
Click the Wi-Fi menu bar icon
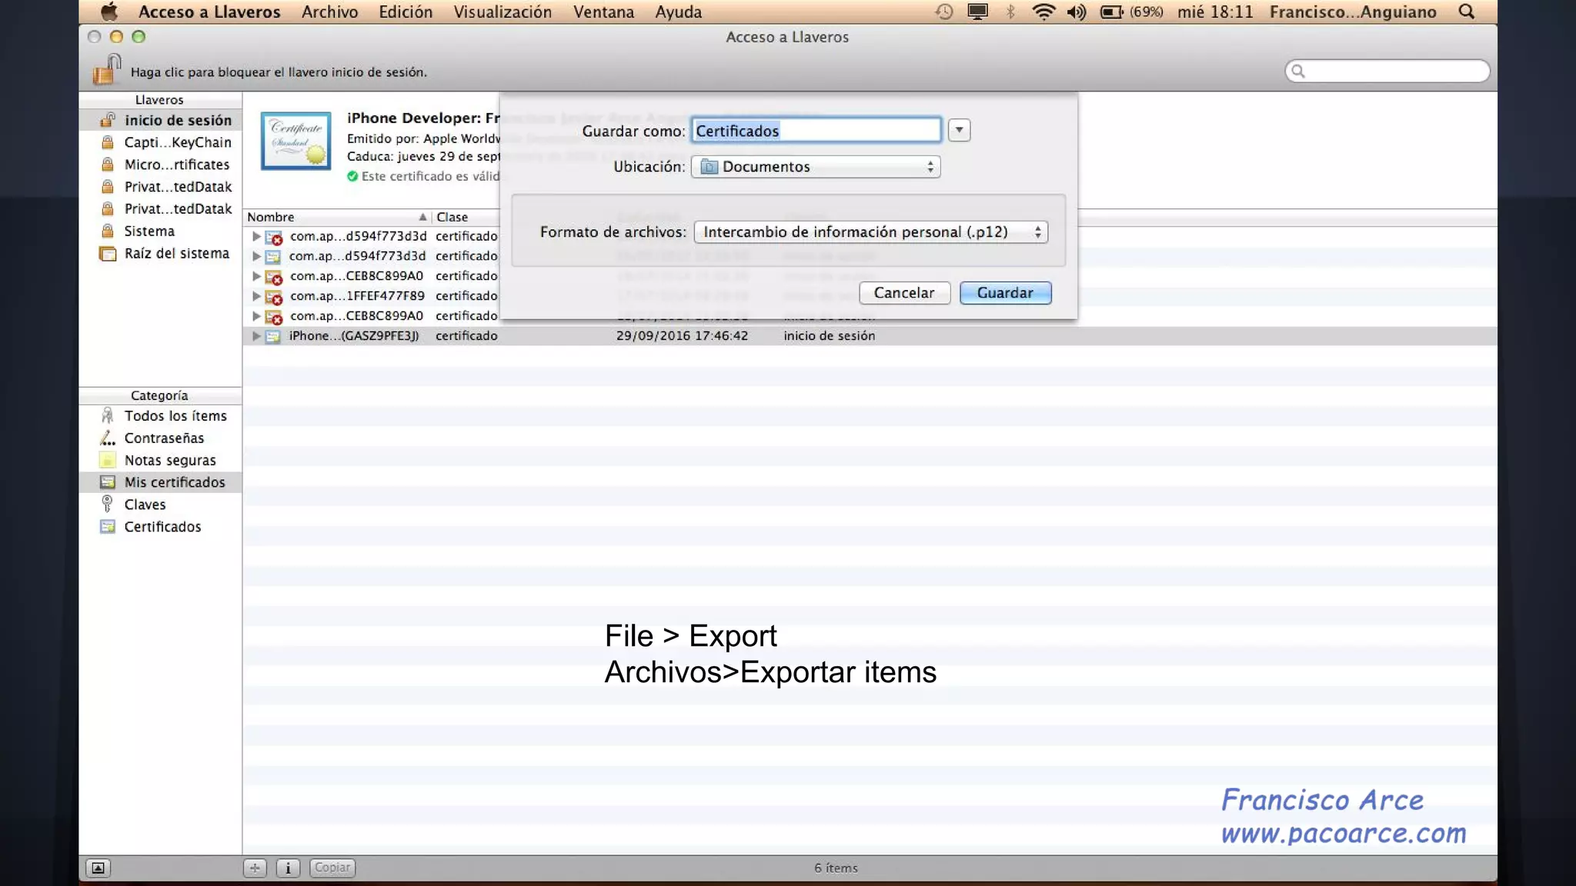[1043, 12]
